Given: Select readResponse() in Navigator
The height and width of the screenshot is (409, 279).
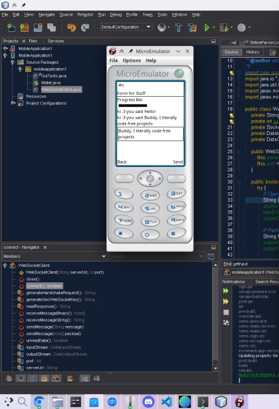Looking at the screenshot, I should pos(48,306).
